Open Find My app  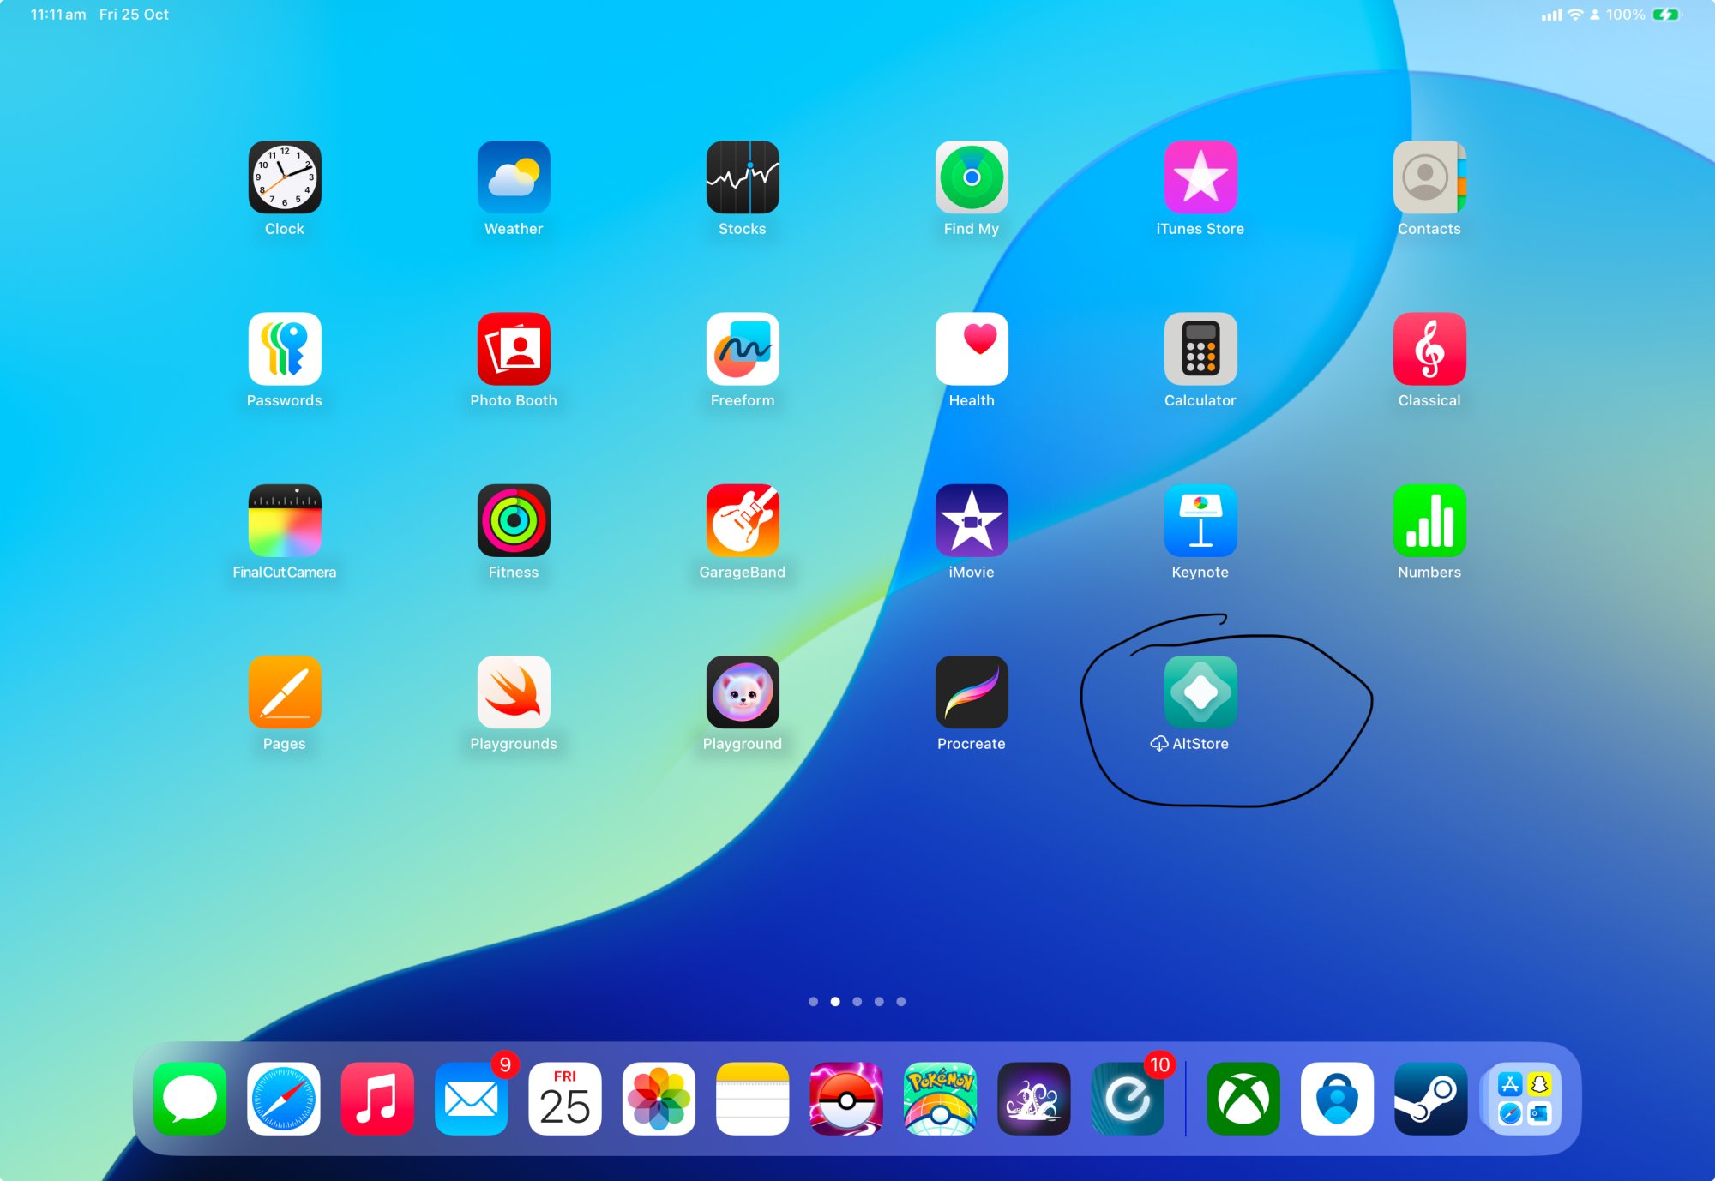pos(971,177)
